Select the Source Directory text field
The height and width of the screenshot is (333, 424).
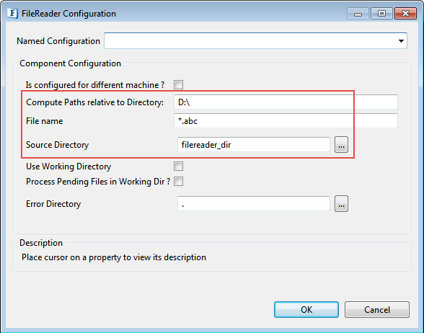[x=254, y=145]
